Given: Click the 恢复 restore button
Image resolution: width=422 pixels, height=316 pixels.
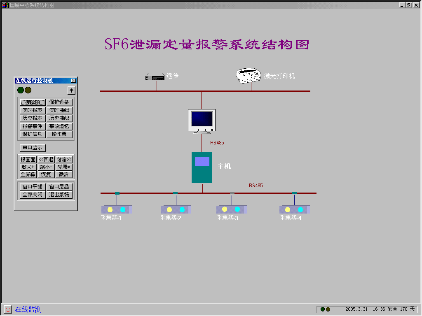Looking at the screenshot, I should tap(46, 174).
